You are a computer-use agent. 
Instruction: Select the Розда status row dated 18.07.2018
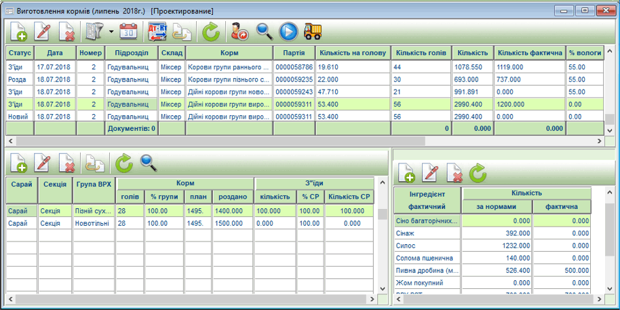(19, 79)
